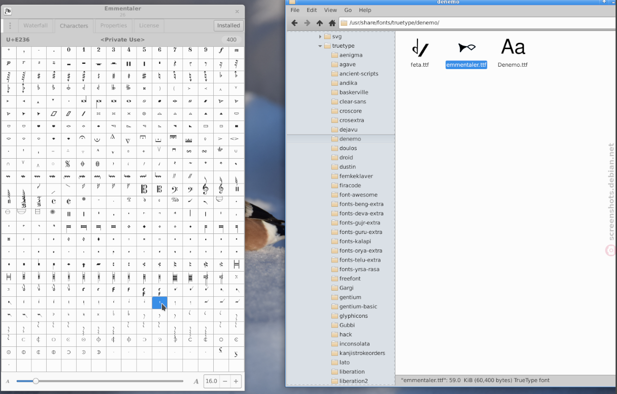Select the font-awesome folder in tree
Image resolution: width=617 pixels, height=394 pixels.
coord(358,195)
